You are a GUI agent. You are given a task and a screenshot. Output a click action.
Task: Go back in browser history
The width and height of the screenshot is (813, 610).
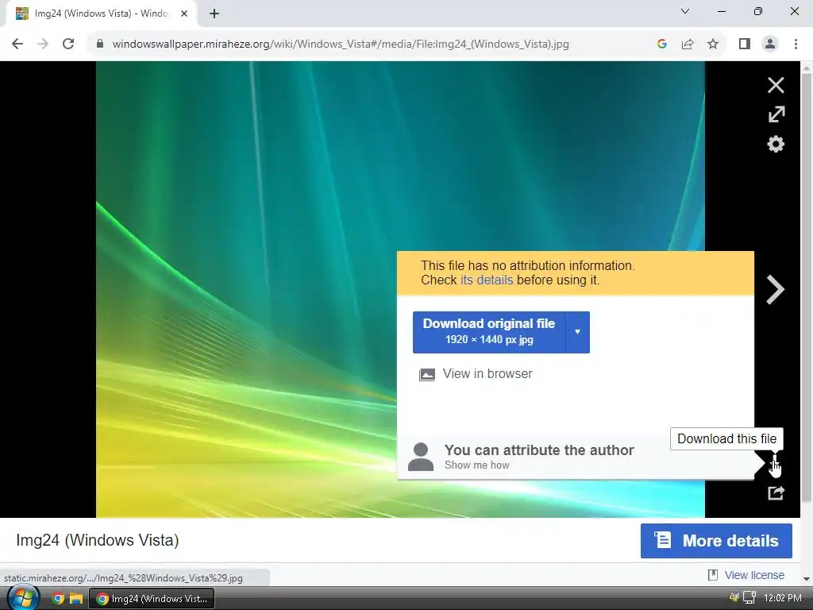(x=17, y=44)
